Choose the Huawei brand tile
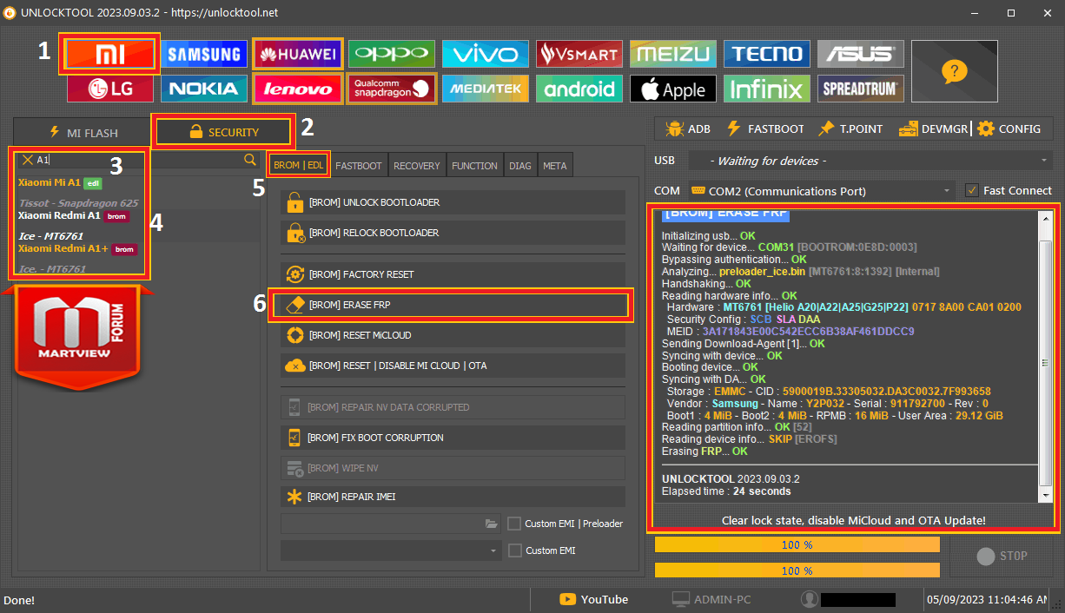 (x=298, y=55)
